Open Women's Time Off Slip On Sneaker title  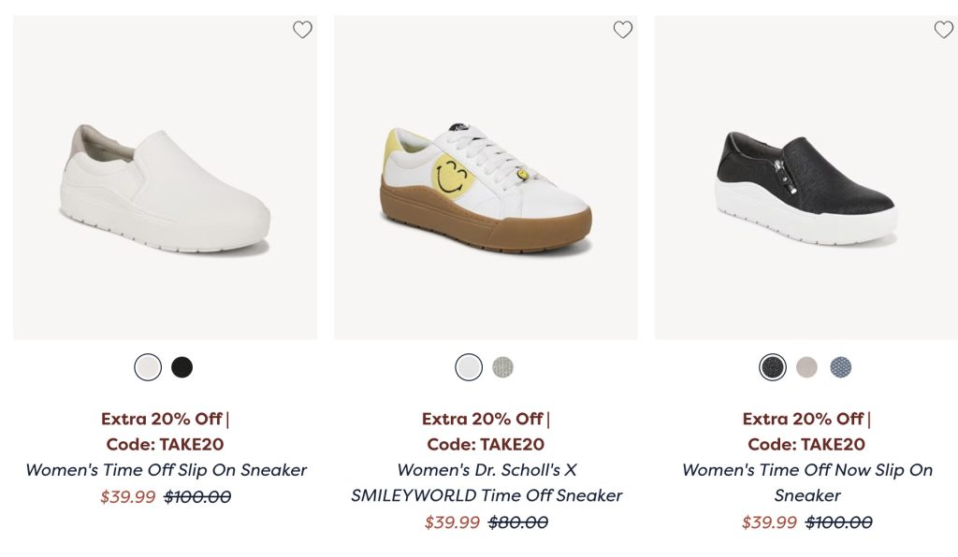click(x=166, y=470)
